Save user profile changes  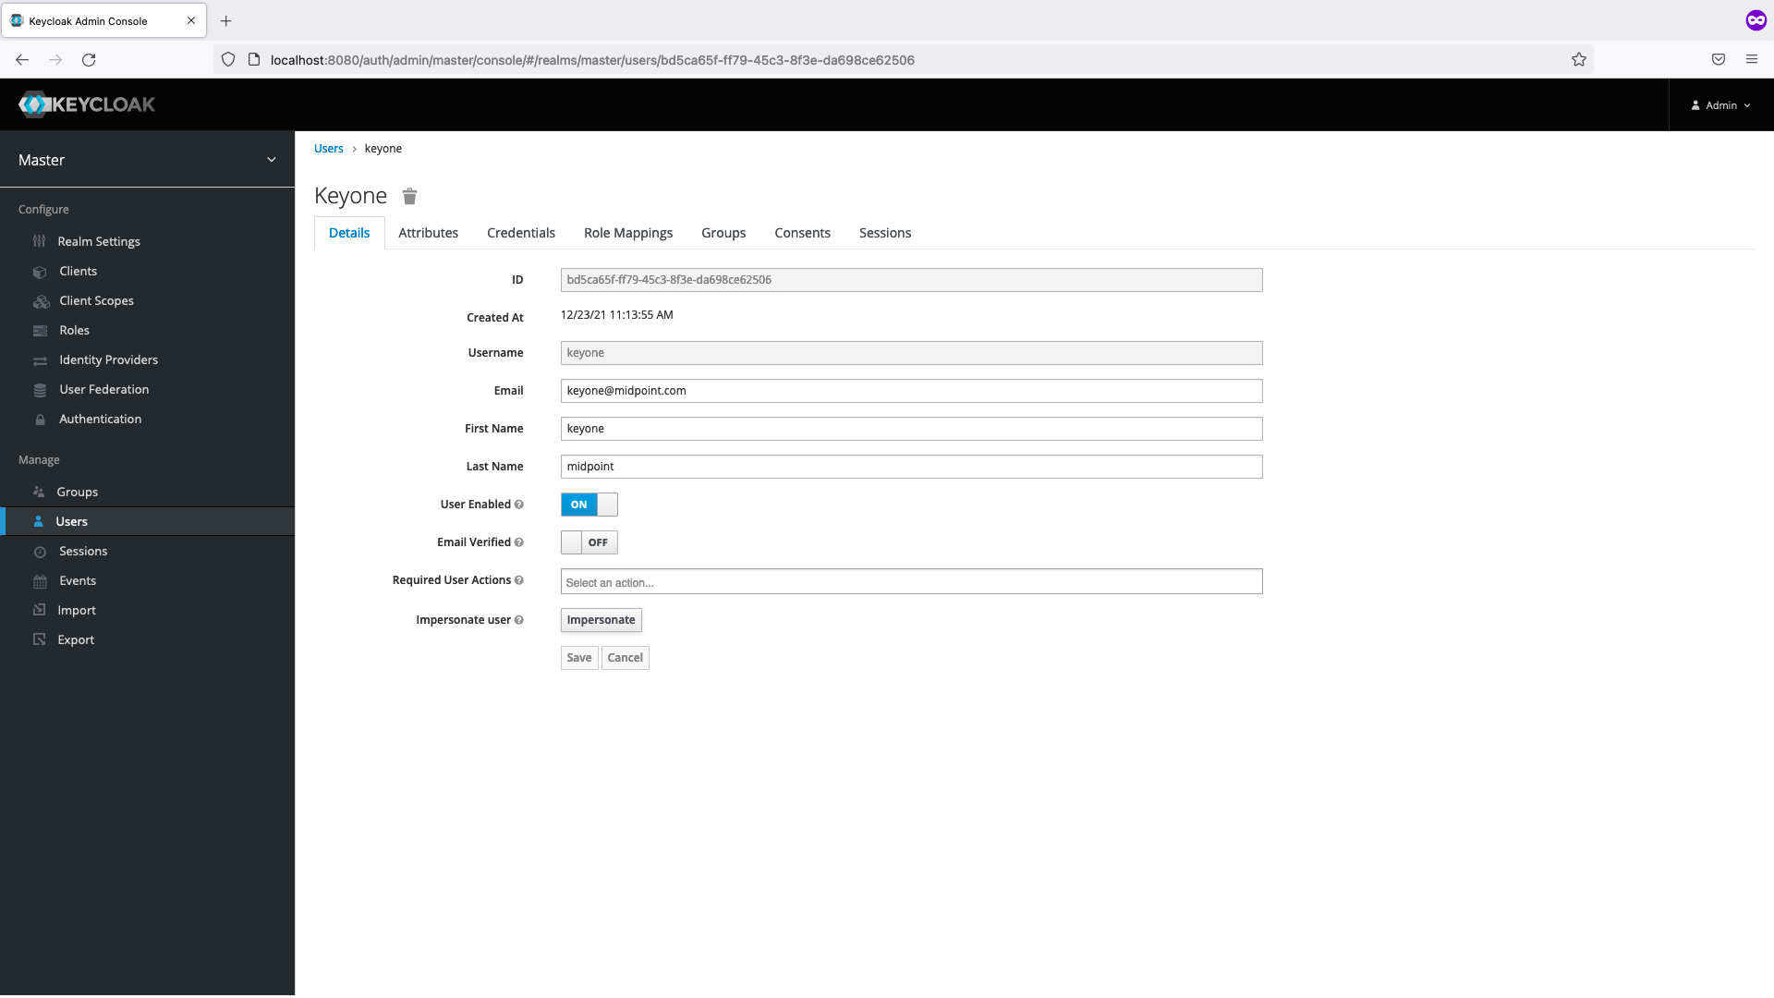pos(578,658)
